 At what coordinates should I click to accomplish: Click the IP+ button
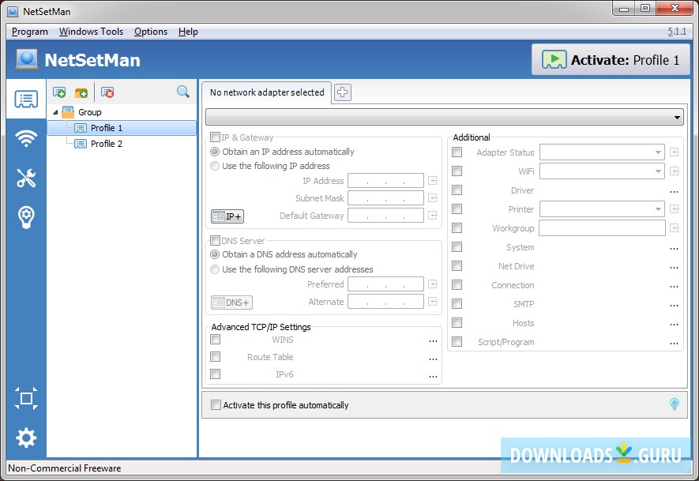[227, 216]
